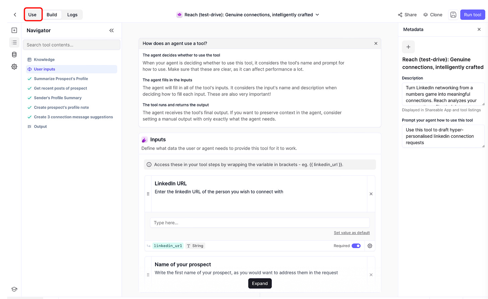Click the Share button
This screenshot has width=488, height=299.
(x=407, y=15)
